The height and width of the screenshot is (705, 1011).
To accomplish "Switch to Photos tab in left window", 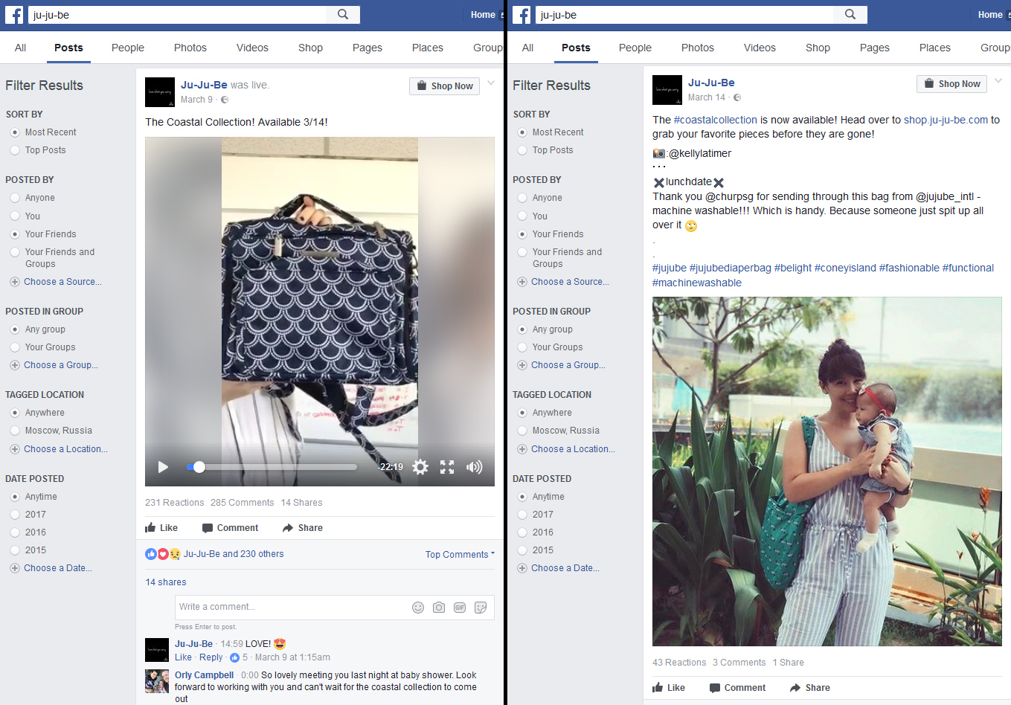I will click(190, 48).
